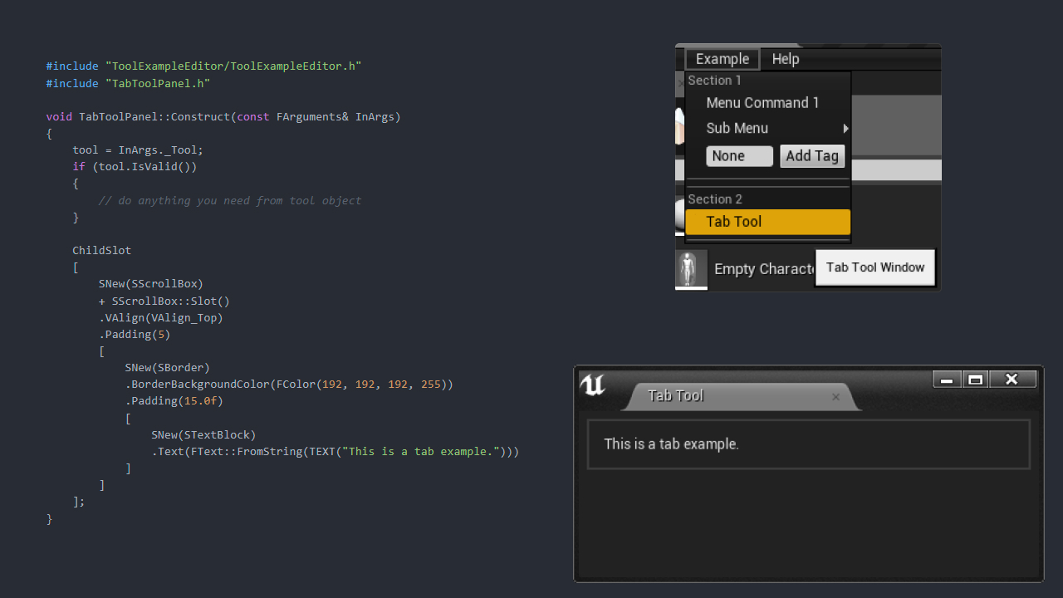Click the TabToolPanel.h include line

coord(128,83)
